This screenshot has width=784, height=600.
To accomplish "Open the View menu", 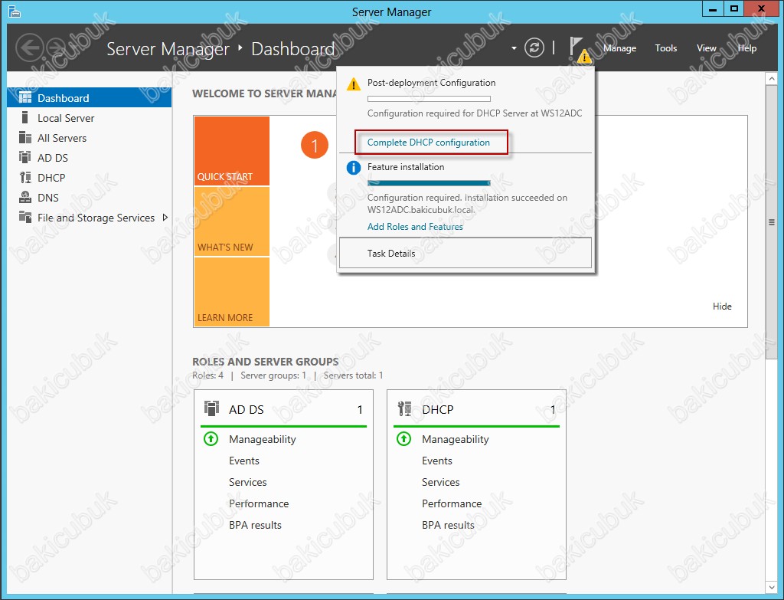I will pyautogui.click(x=706, y=48).
